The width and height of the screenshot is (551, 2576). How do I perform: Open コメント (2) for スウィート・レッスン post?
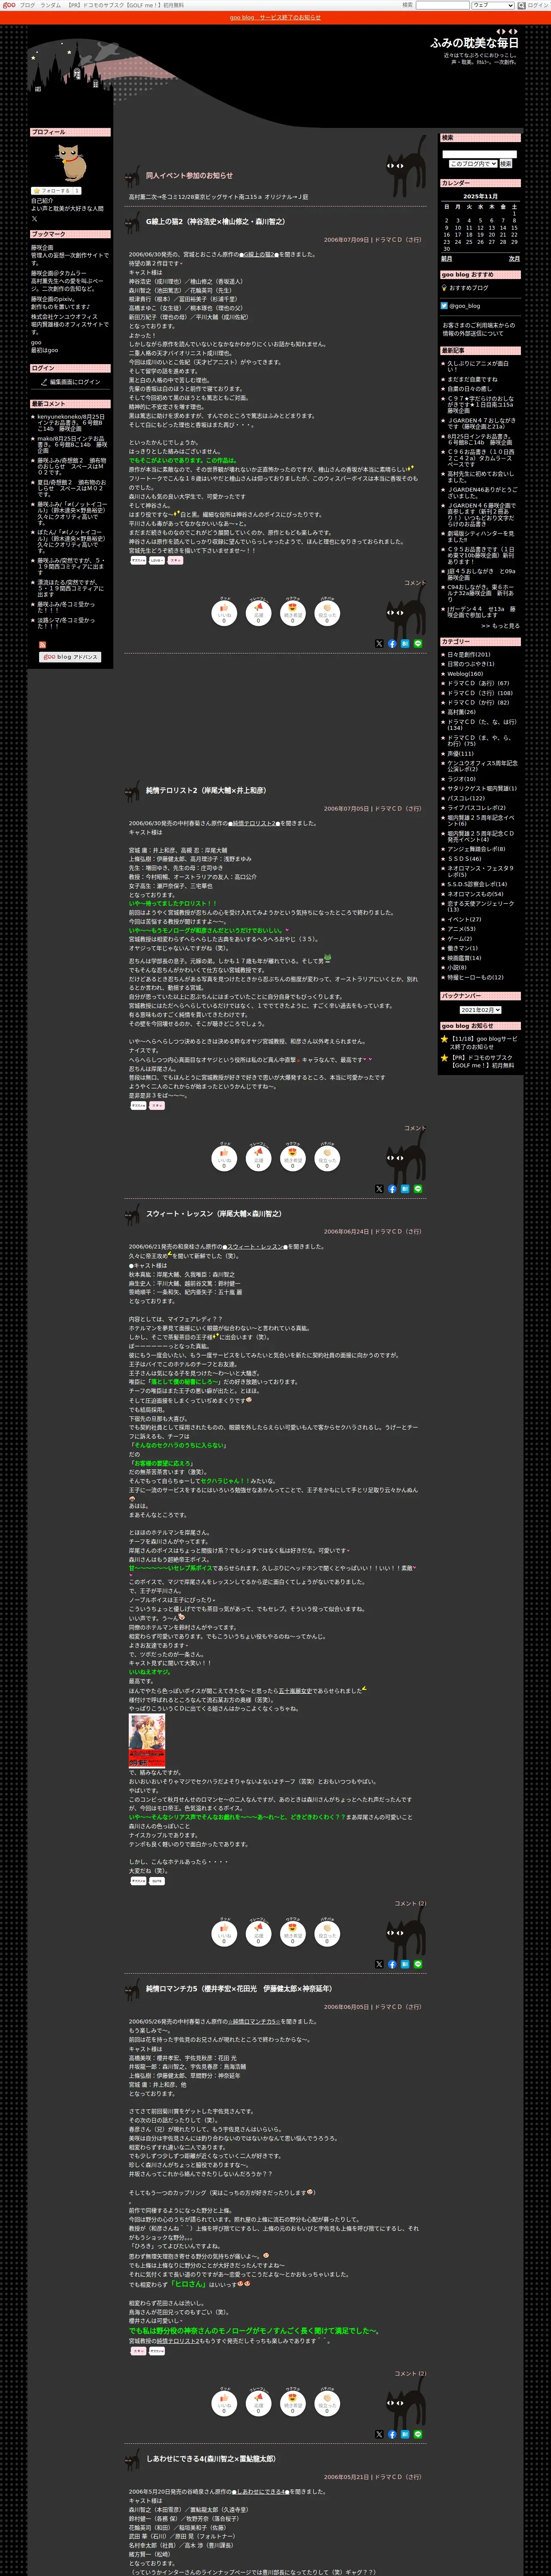(410, 1904)
